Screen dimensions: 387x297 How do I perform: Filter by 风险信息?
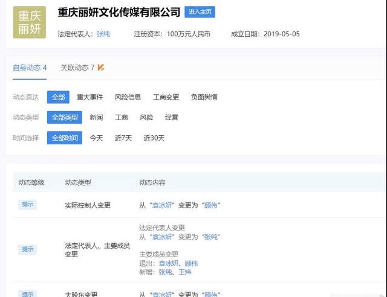point(128,97)
